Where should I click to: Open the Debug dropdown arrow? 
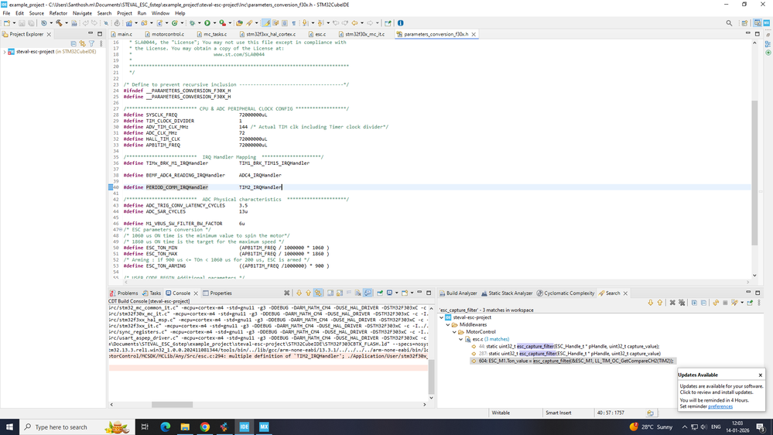pos(199,23)
